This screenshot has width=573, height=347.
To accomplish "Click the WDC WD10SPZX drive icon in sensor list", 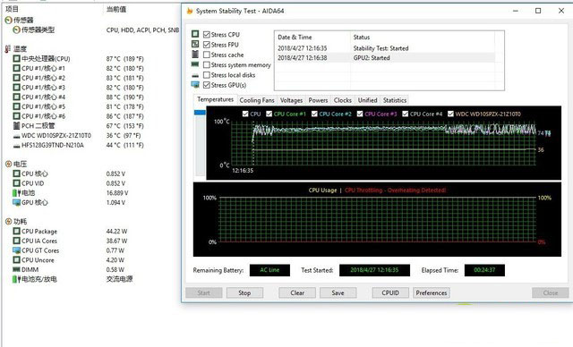I will click(x=16, y=136).
